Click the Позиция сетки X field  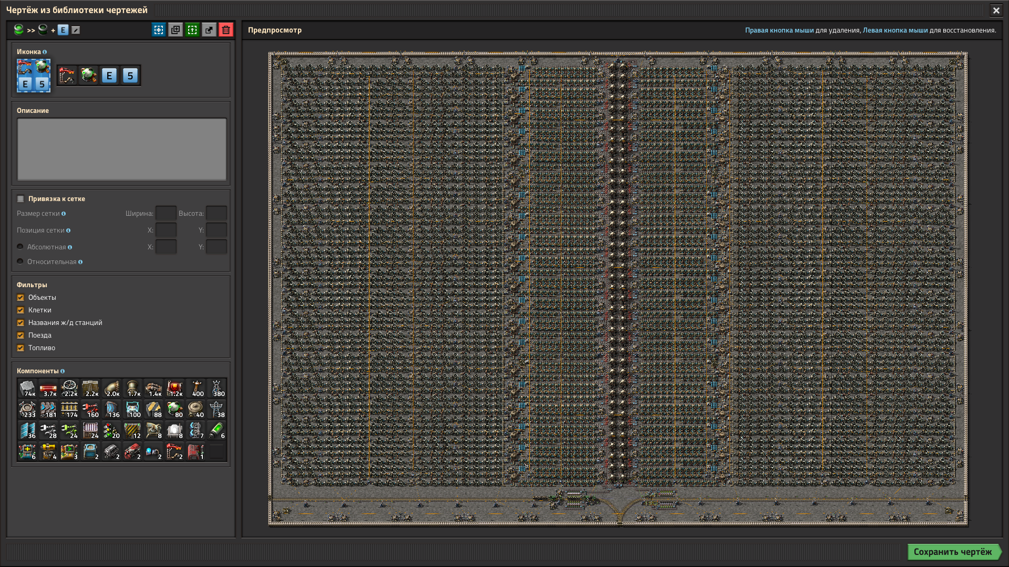point(166,230)
